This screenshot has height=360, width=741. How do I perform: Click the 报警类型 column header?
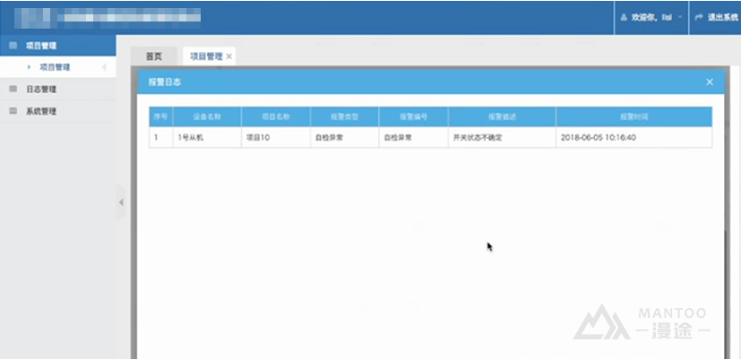[x=343, y=116]
